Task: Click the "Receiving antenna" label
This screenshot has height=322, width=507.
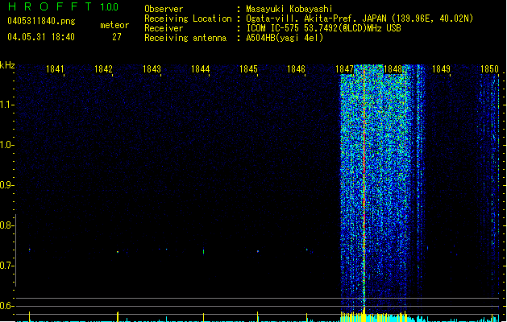Action: click(x=185, y=38)
